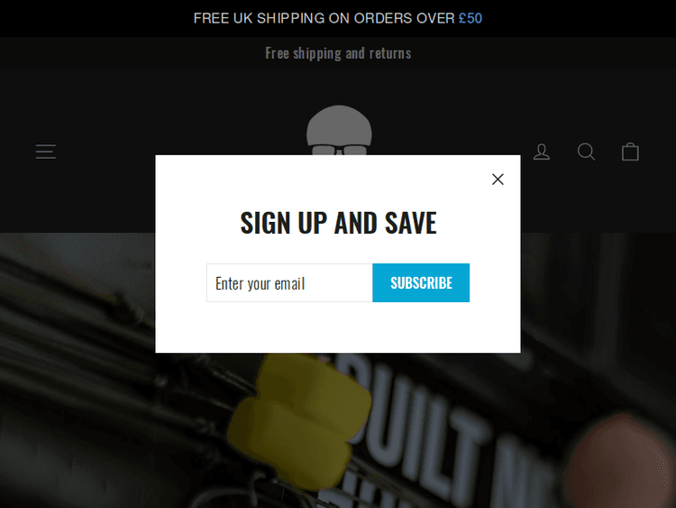Close the sign up popup
This screenshot has width=676, height=508.
click(x=498, y=180)
